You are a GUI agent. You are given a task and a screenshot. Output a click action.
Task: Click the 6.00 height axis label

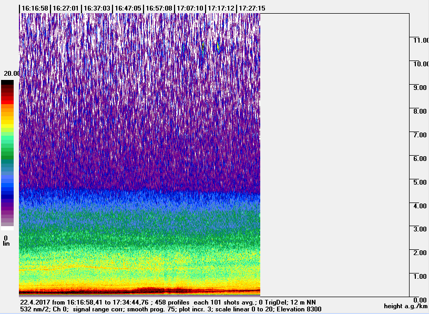click(x=420, y=158)
